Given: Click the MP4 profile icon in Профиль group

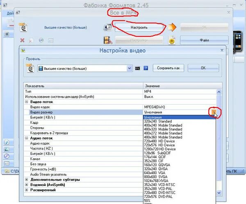Looking at the screenshot, I should (30, 68).
